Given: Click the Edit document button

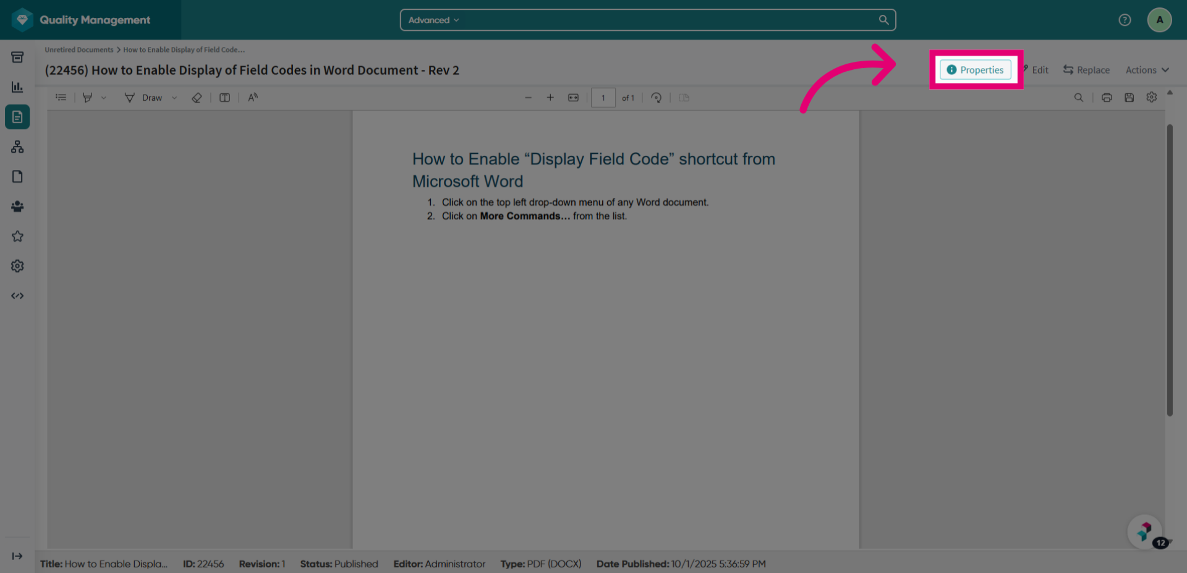Looking at the screenshot, I should point(1036,70).
